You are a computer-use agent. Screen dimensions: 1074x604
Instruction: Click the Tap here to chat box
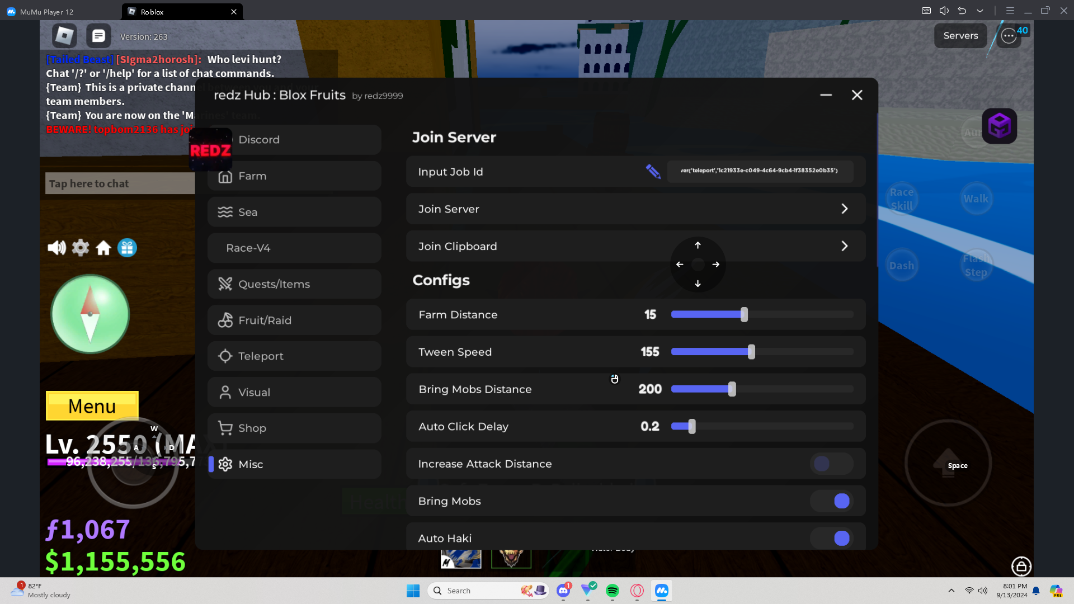tap(120, 183)
